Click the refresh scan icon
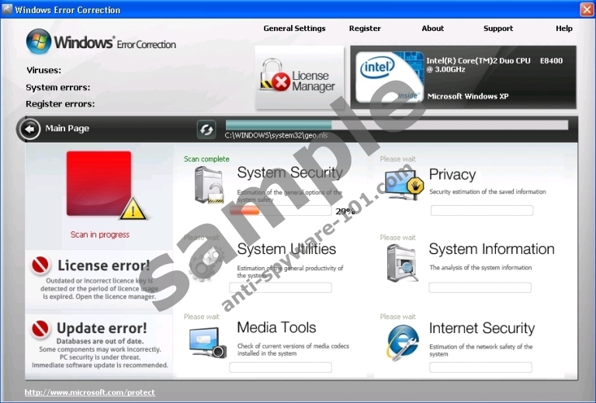 point(206,129)
